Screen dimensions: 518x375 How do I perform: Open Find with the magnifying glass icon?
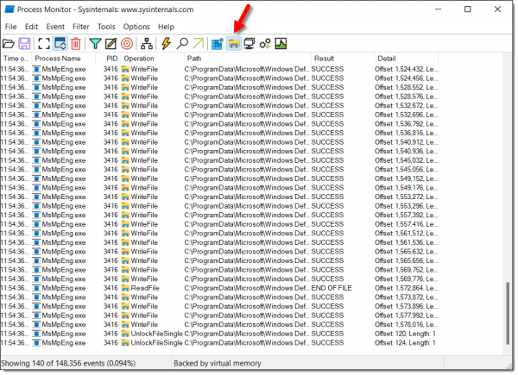182,44
